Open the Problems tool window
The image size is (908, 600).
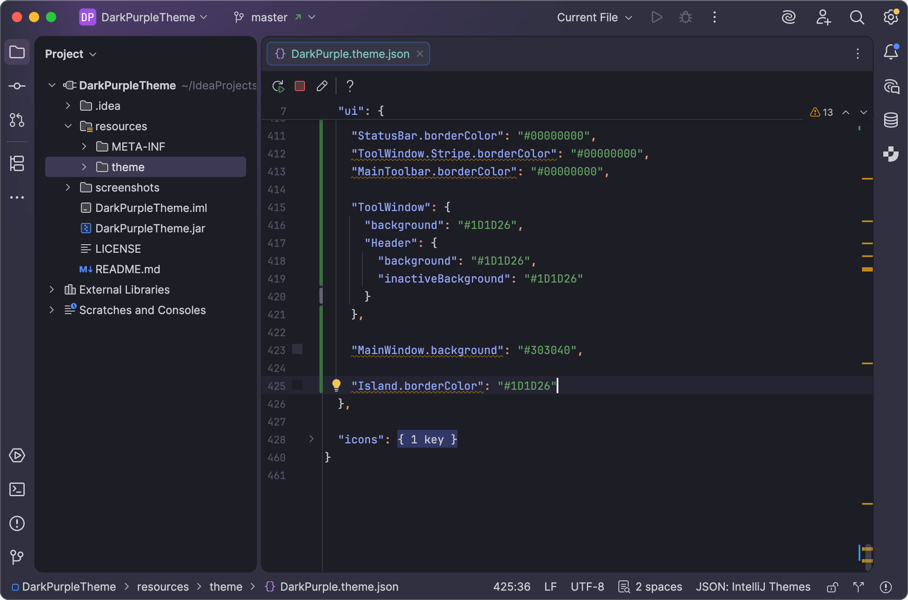click(x=17, y=523)
